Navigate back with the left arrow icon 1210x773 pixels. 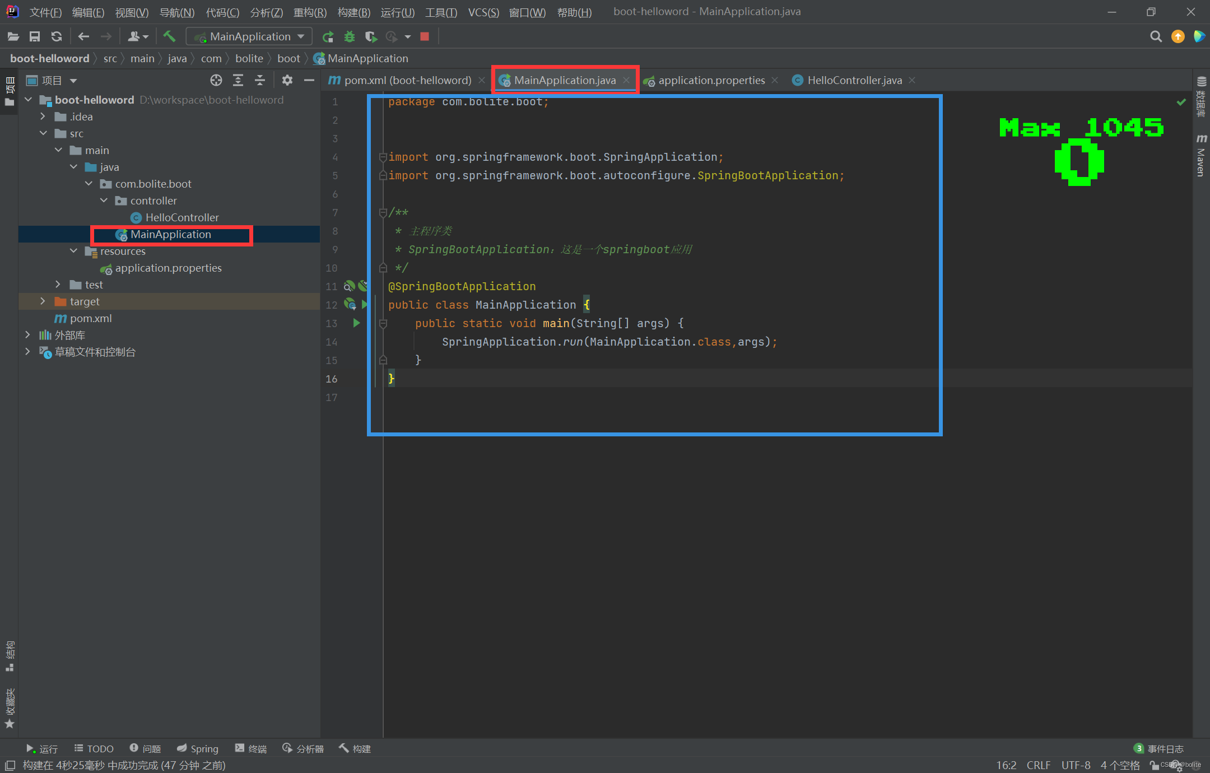(84, 37)
